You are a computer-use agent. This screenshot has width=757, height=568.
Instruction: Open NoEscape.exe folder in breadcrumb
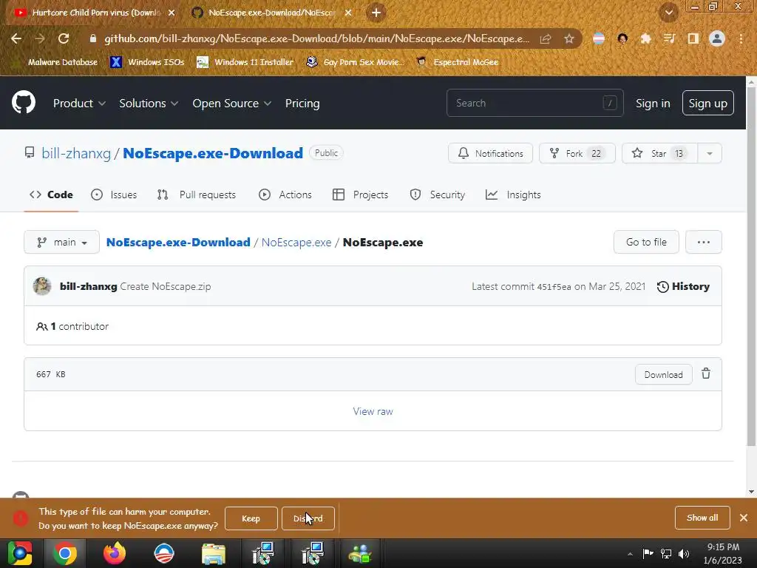pyautogui.click(x=296, y=243)
